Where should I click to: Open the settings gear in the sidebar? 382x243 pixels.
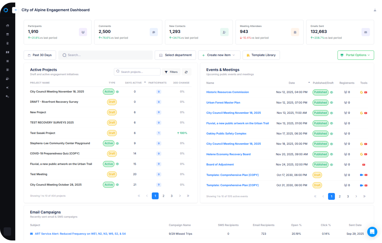[x=7, y=96]
